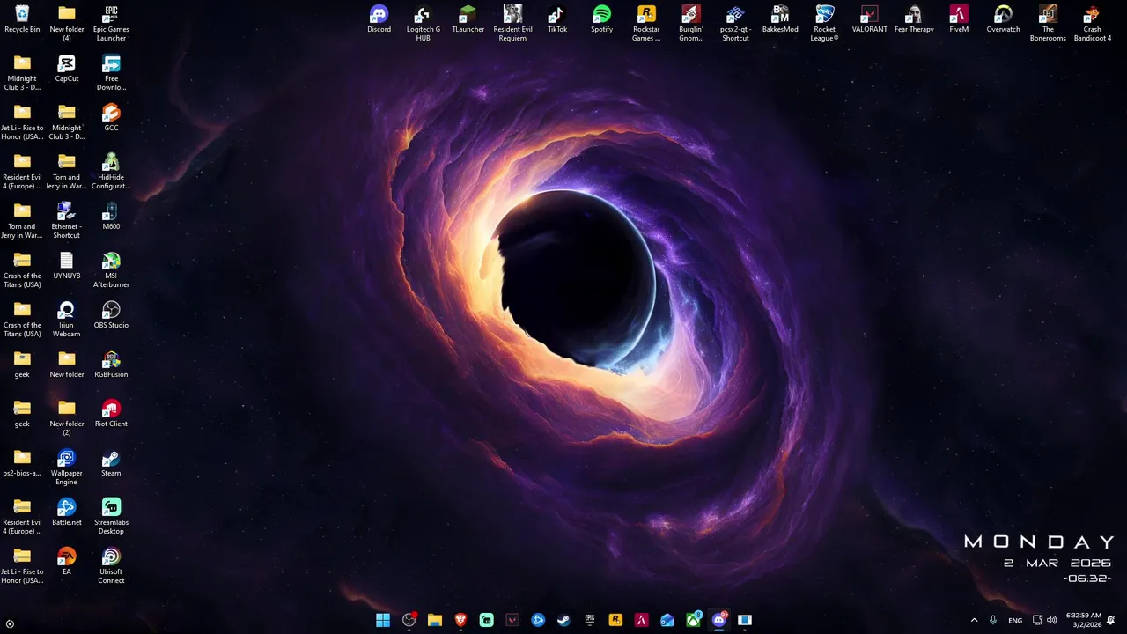Open the Windows Start menu
This screenshot has width=1127, height=634.
point(383,620)
